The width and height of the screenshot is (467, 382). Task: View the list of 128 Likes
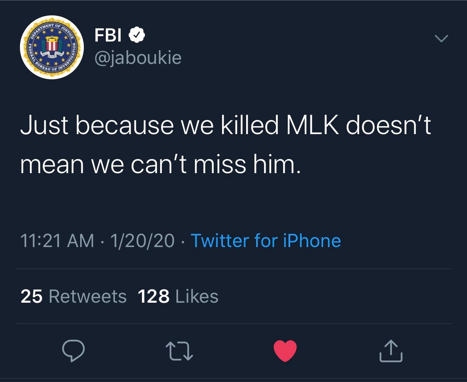tap(178, 296)
